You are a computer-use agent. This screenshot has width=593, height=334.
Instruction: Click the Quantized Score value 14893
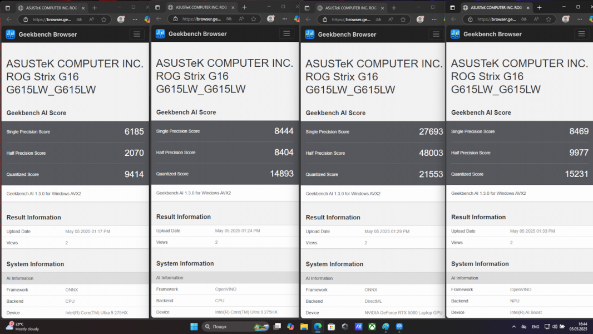[281, 174]
